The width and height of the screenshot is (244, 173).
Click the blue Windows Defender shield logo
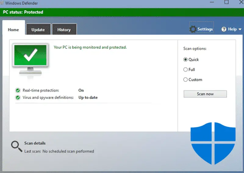coord(213,143)
